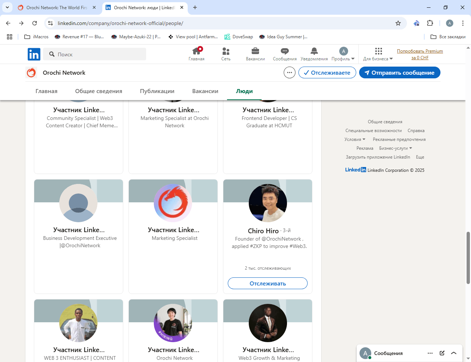View site information icon in address bar

point(50,23)
